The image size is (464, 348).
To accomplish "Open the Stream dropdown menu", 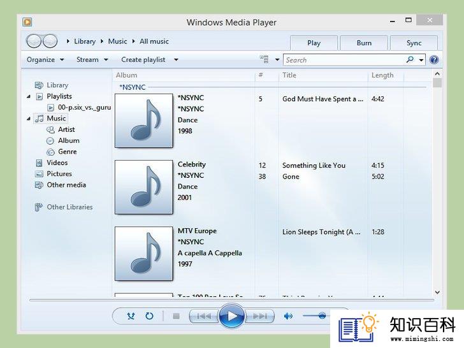I will [x=92, y=59].
